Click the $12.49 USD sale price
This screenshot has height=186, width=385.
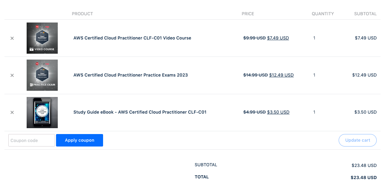coord(281,75)
